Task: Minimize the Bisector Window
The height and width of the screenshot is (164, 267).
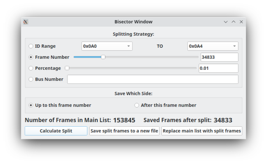Action: [226, 22]
